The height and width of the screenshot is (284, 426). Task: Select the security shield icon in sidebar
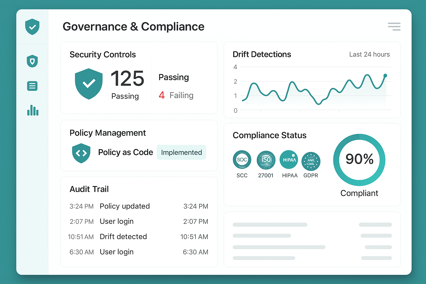[32, 61]
